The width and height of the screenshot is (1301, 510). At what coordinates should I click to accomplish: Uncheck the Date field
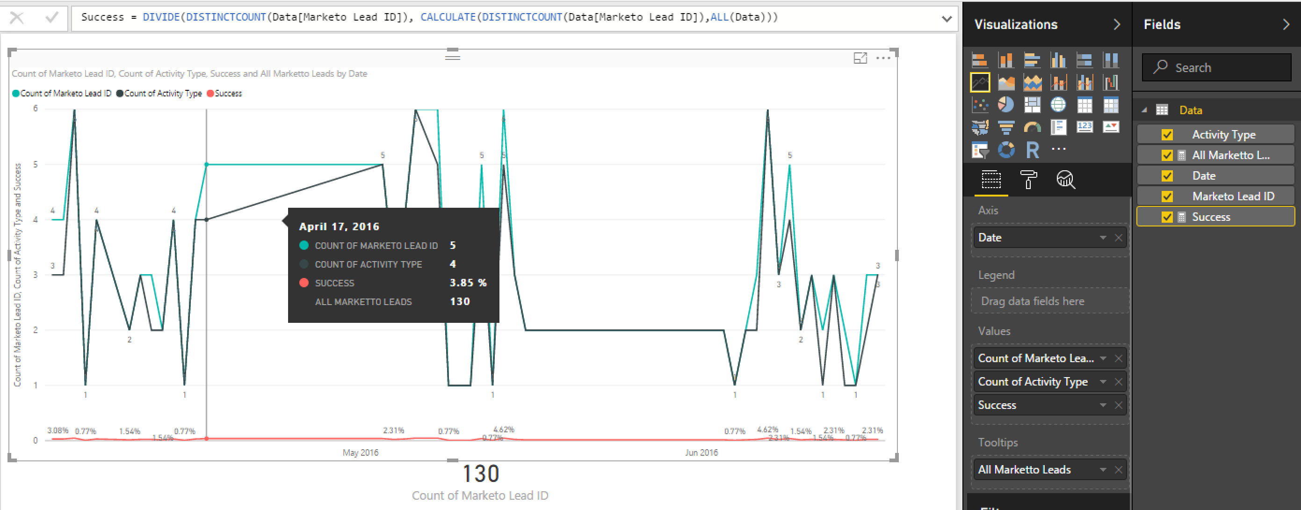(x=1167, y=176)
